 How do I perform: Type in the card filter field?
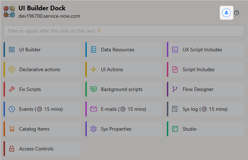[x=124, y=31]
